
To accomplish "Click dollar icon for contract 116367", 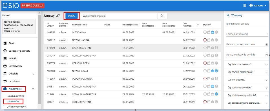I will tap(216, 79).
